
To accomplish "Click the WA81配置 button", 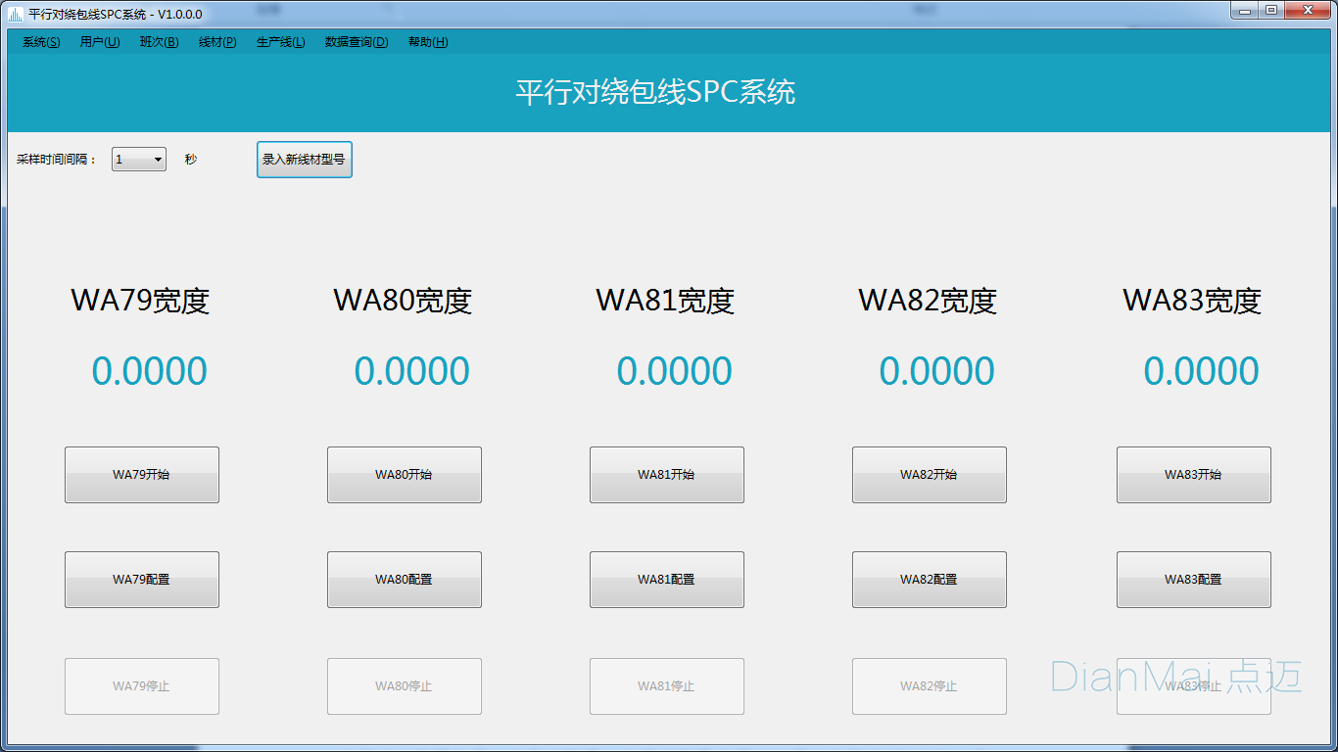I will (x=667, y=580).
